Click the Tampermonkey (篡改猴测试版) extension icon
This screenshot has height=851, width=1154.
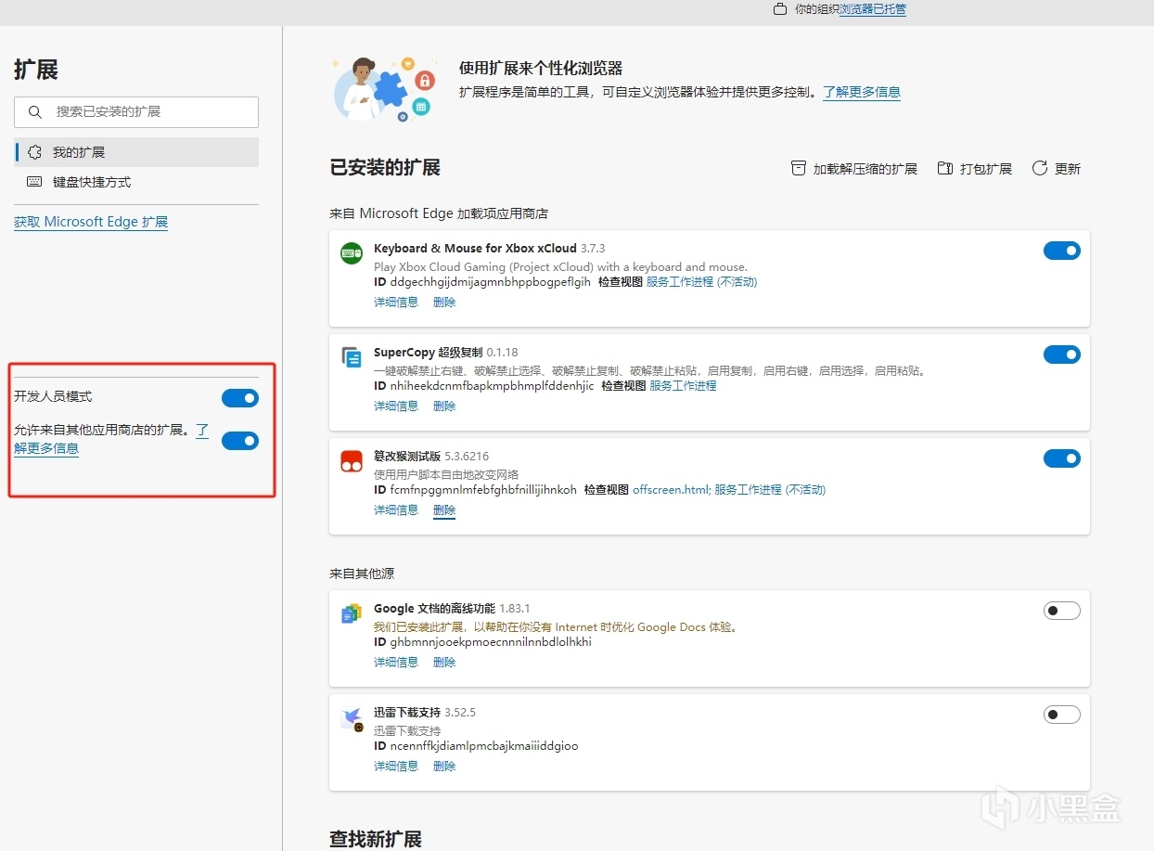(x=352, y=460)
